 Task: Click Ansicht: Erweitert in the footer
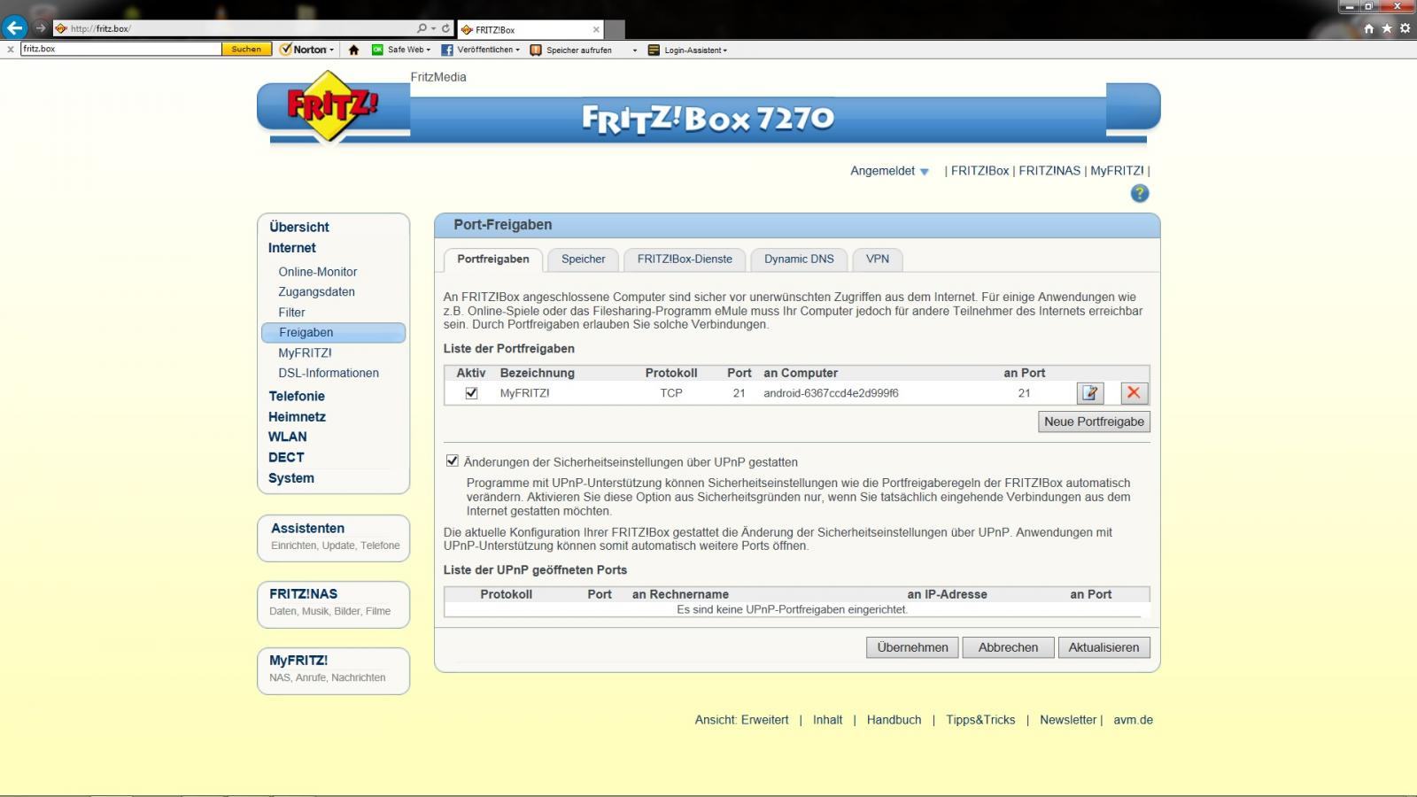click(741, 720)
